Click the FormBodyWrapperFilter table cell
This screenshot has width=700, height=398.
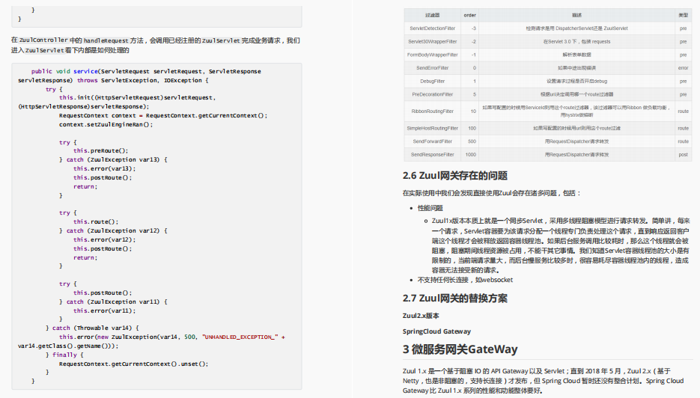click(432, 55)
